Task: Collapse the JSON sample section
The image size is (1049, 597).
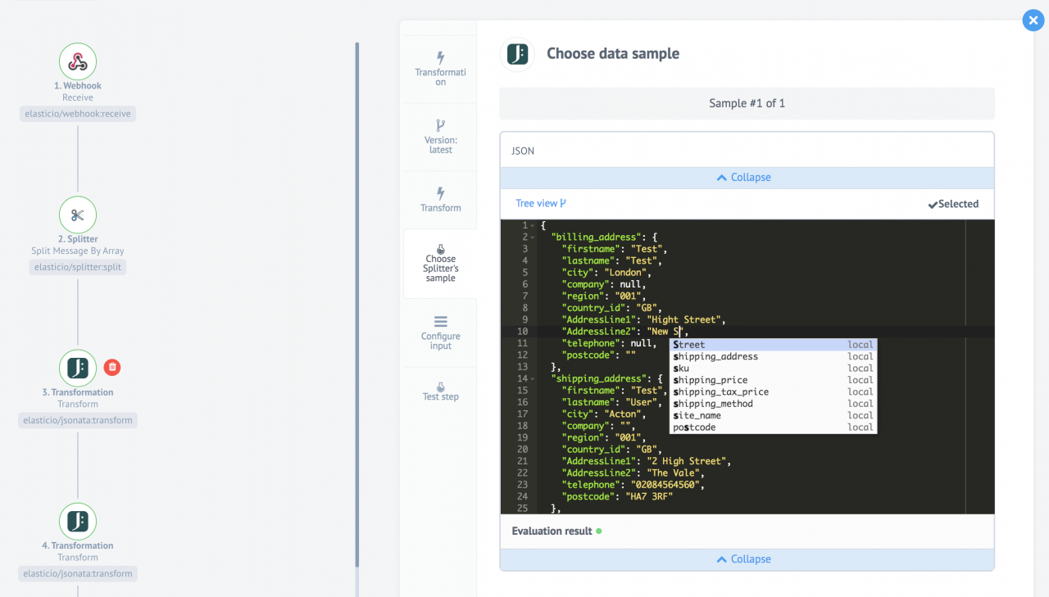Action: click(747, 178)
